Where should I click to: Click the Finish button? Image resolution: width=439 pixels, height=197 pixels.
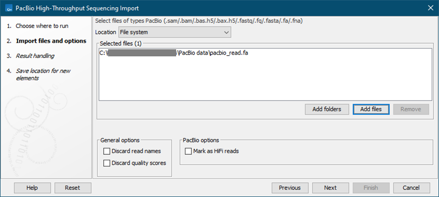(x=371, y=188)
